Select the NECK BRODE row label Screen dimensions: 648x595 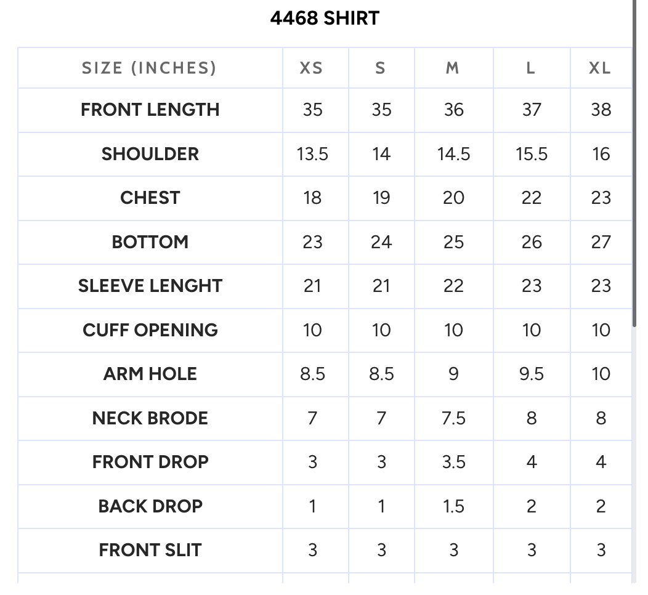(150, 418)
